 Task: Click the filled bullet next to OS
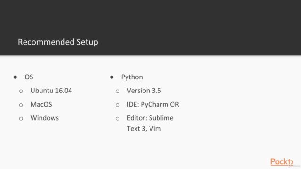click(x=15, y=77)
